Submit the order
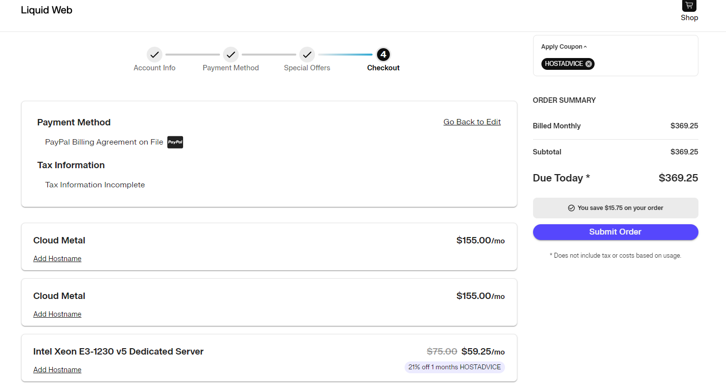 point(615,232)
